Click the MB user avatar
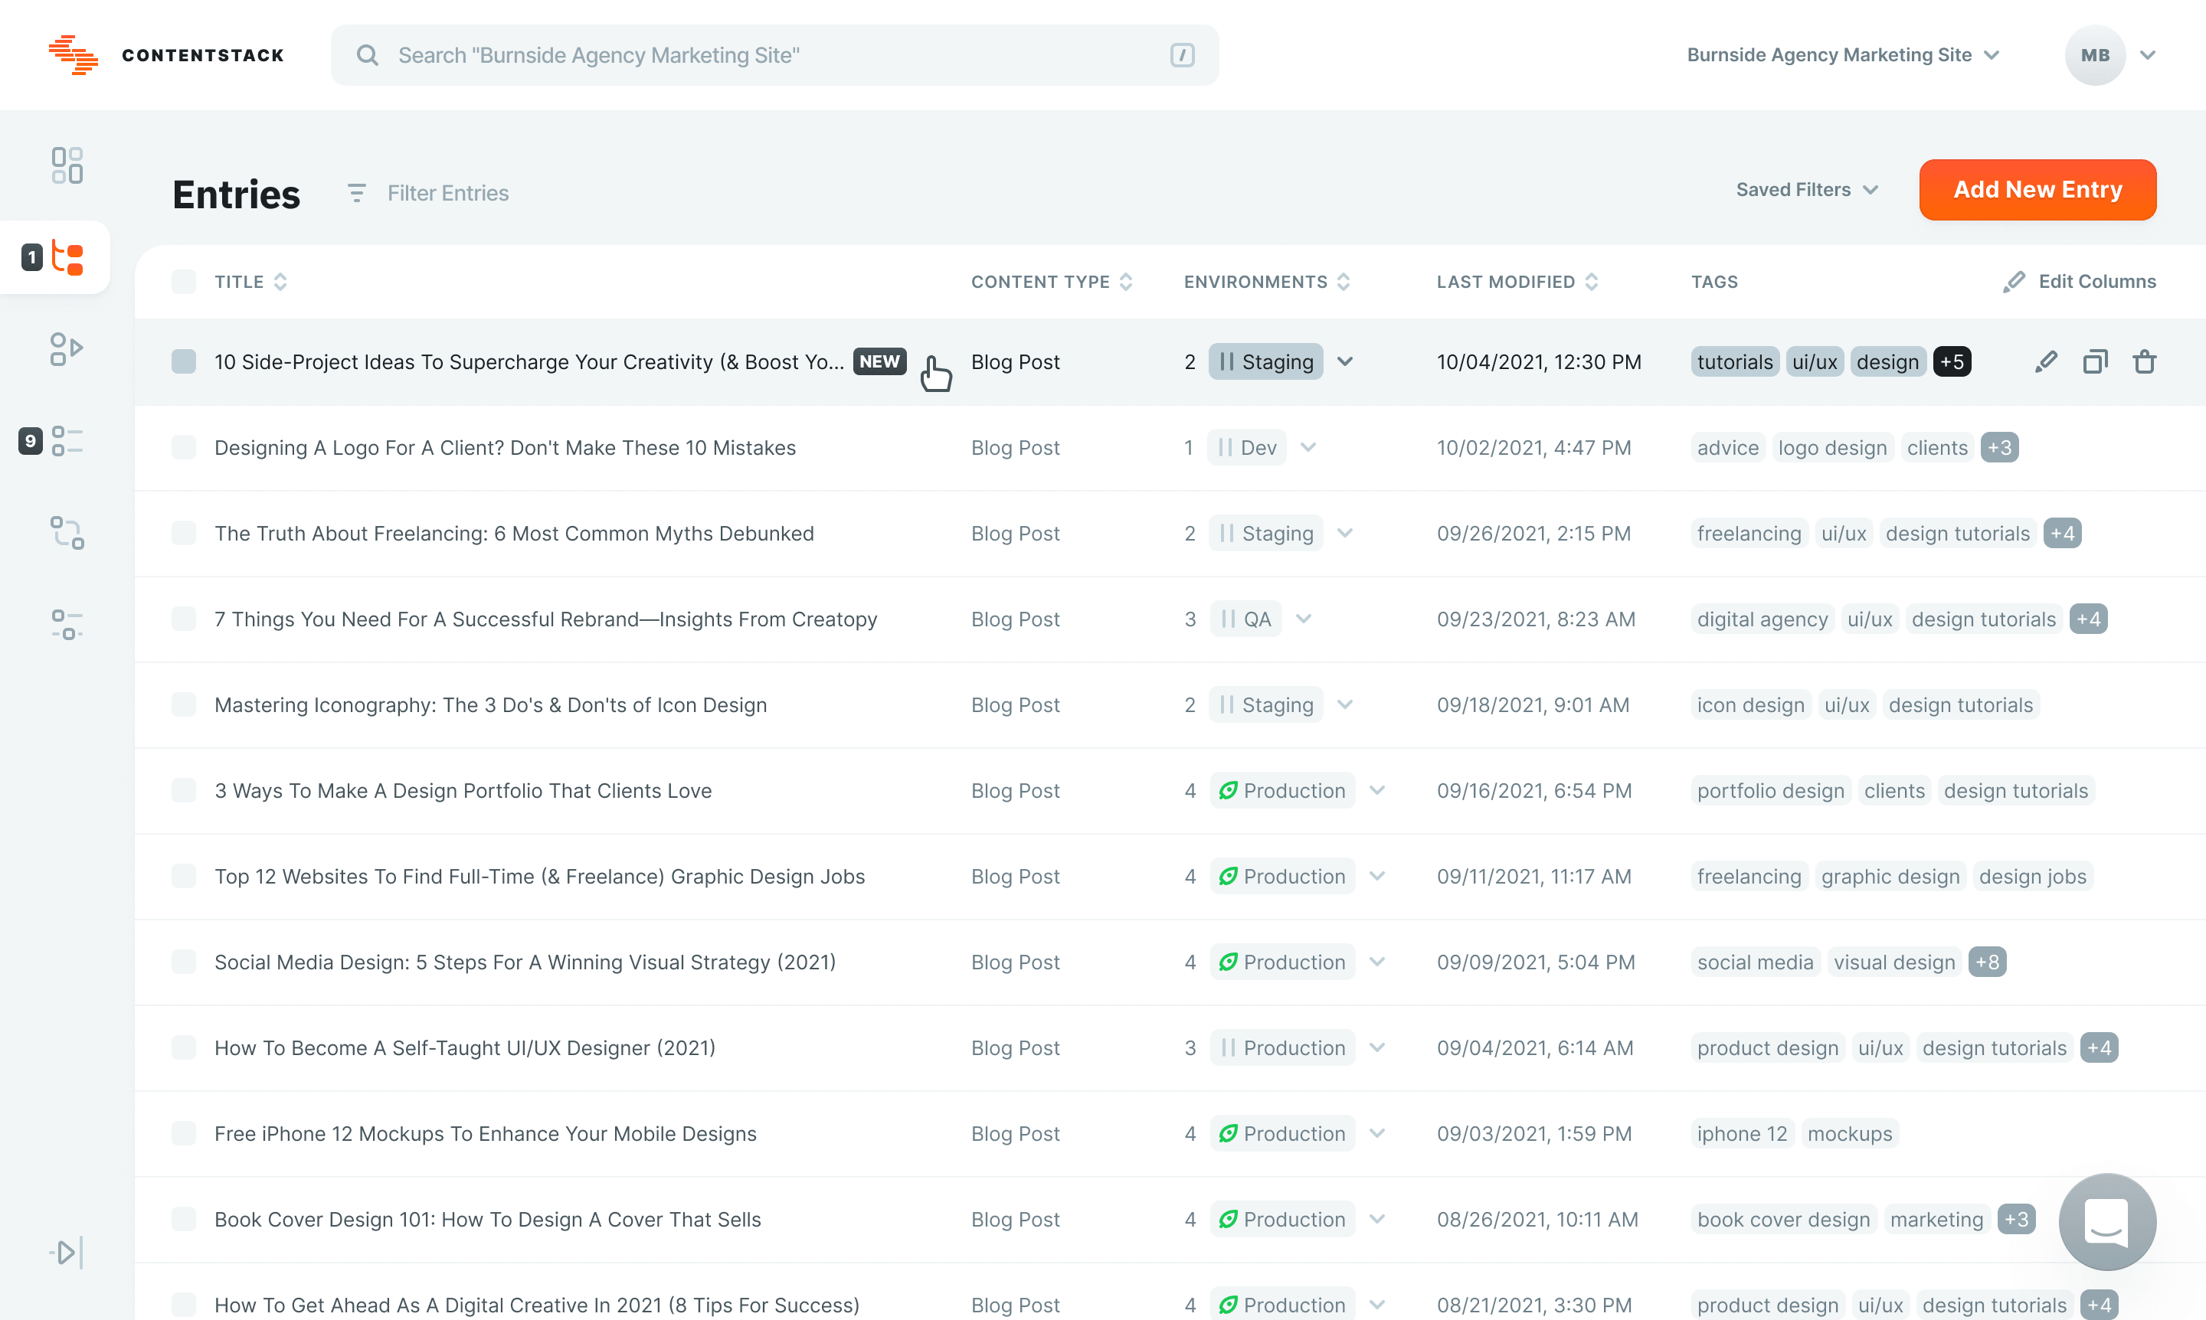The height and width of the screenshot is (1320, 2206). click(x=2095, y=55)
